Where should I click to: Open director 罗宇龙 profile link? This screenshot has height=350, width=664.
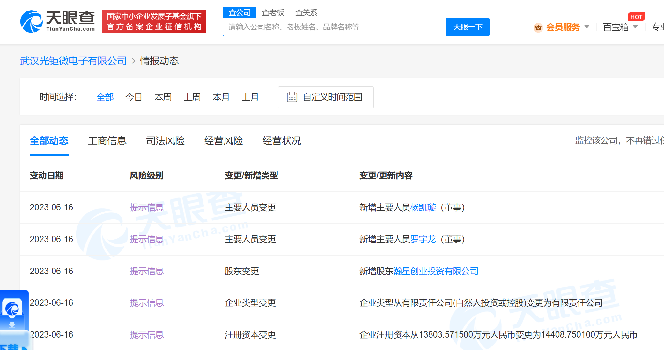click(x=423, y=239)
